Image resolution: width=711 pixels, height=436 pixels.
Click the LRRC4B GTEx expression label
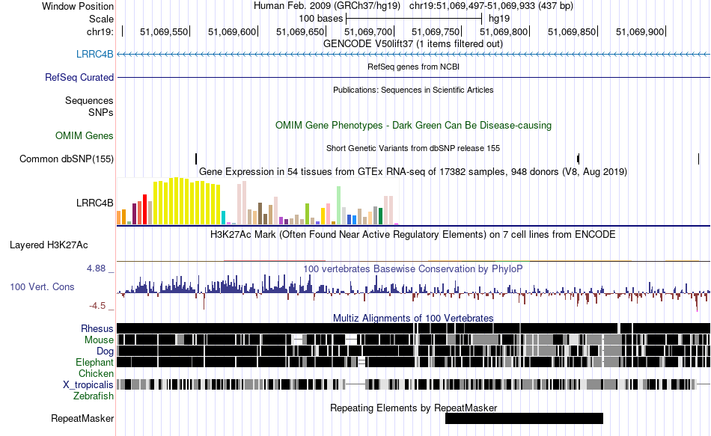pos(95,203)
